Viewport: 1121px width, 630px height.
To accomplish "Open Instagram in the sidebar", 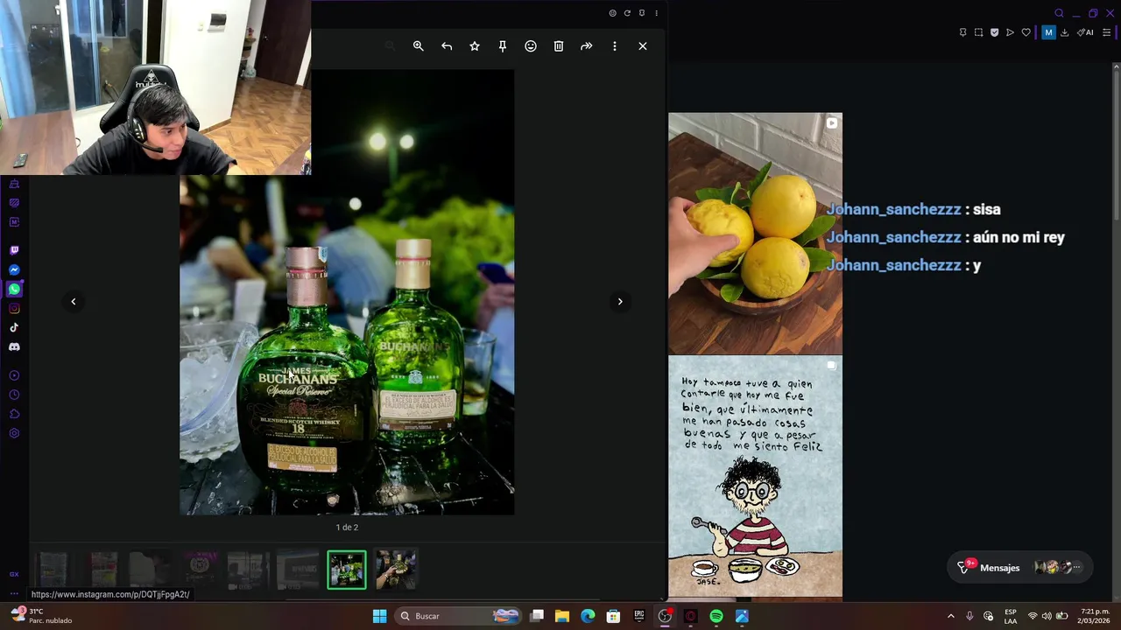I will coord(14,308).
